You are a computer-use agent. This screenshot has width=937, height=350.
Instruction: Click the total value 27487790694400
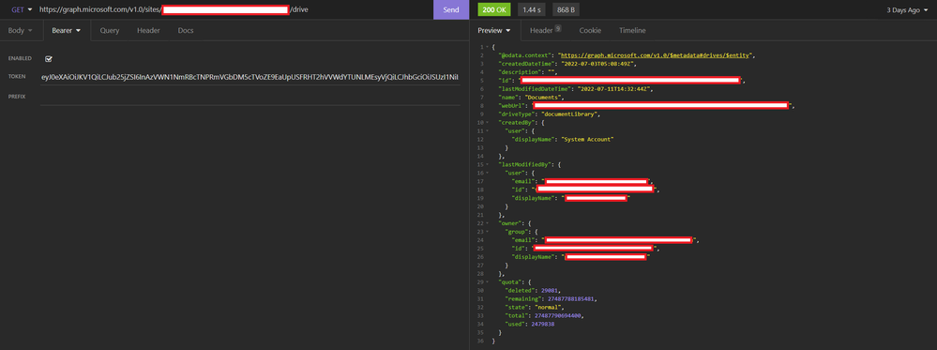coord(556,315)
